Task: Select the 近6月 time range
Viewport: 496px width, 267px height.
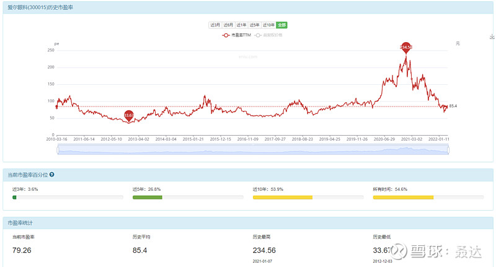Action: point(228,25)
